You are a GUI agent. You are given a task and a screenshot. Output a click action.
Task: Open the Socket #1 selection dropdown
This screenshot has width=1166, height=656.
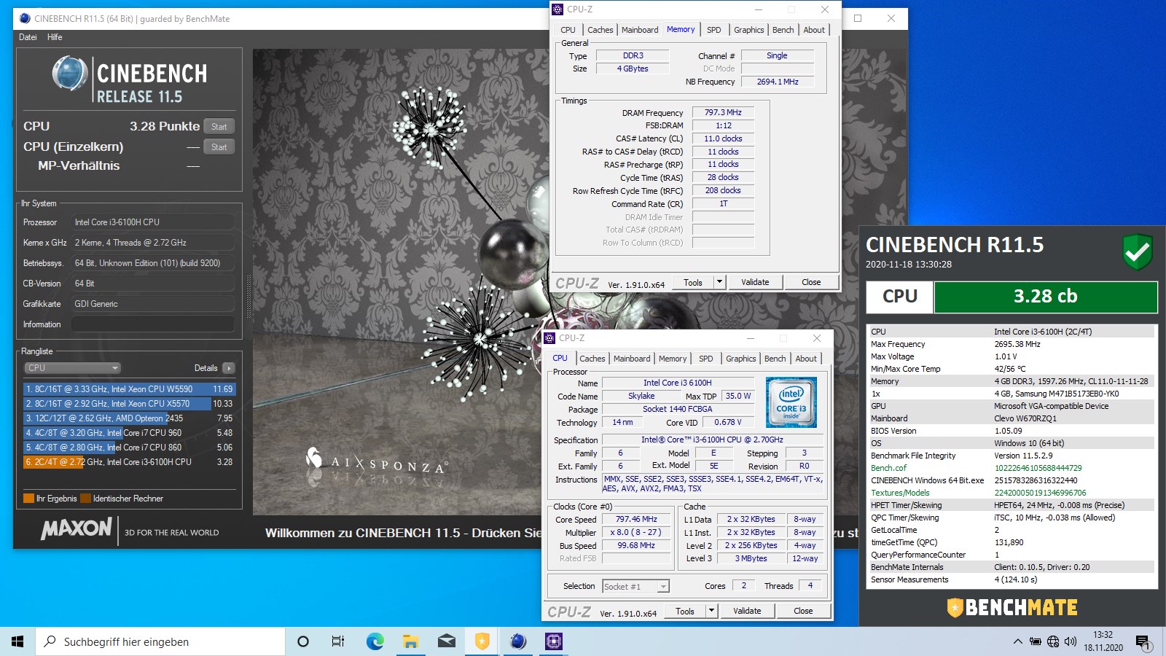635,586
